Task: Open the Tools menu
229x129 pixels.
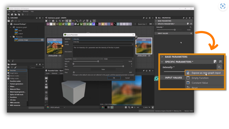Action: [x=19, y=12]
